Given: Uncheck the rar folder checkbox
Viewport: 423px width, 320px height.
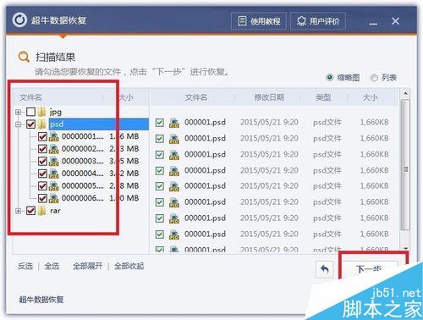Looking at the screenshot, I should click(30, 211).
